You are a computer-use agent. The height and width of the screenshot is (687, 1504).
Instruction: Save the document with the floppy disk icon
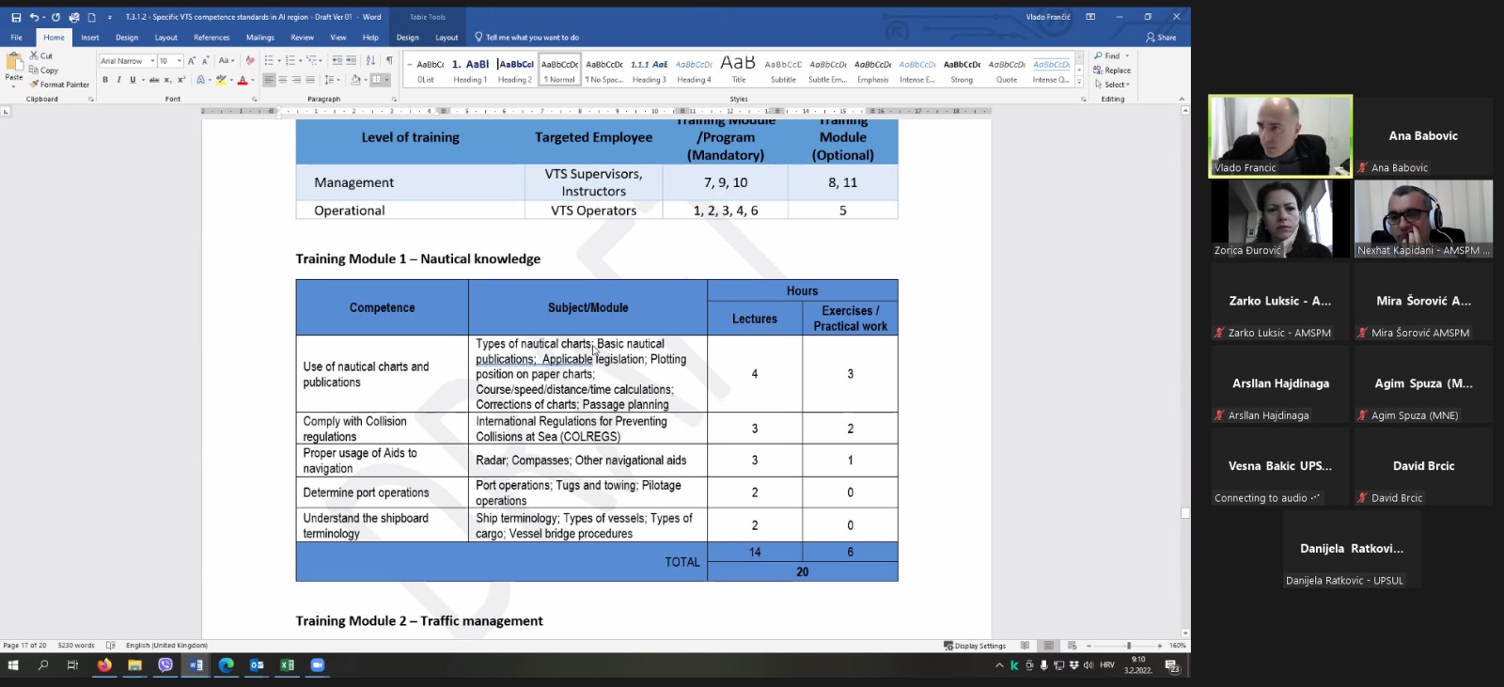(x=16, y=17)
